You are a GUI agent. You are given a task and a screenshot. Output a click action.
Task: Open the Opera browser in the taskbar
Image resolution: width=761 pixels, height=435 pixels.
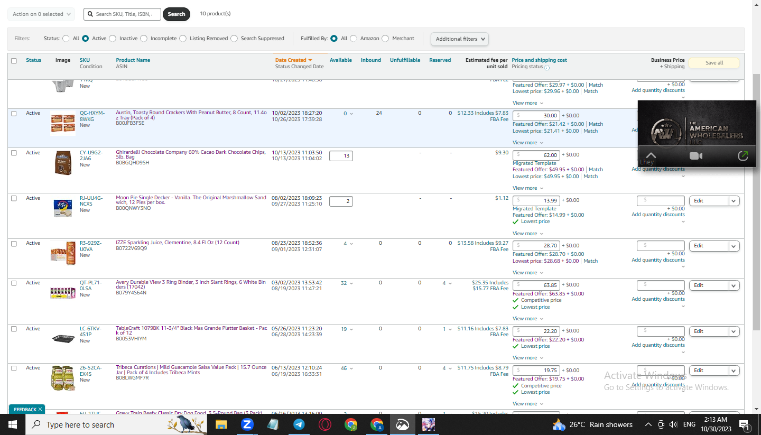[325, 424]
